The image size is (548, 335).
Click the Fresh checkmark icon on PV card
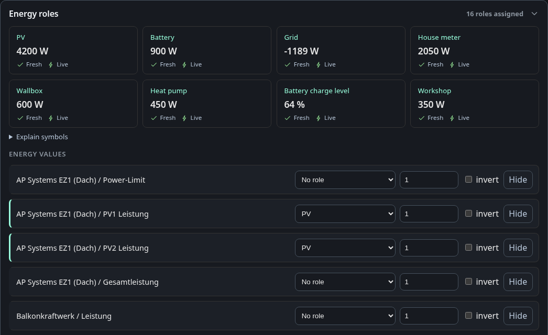pos(20,64)
